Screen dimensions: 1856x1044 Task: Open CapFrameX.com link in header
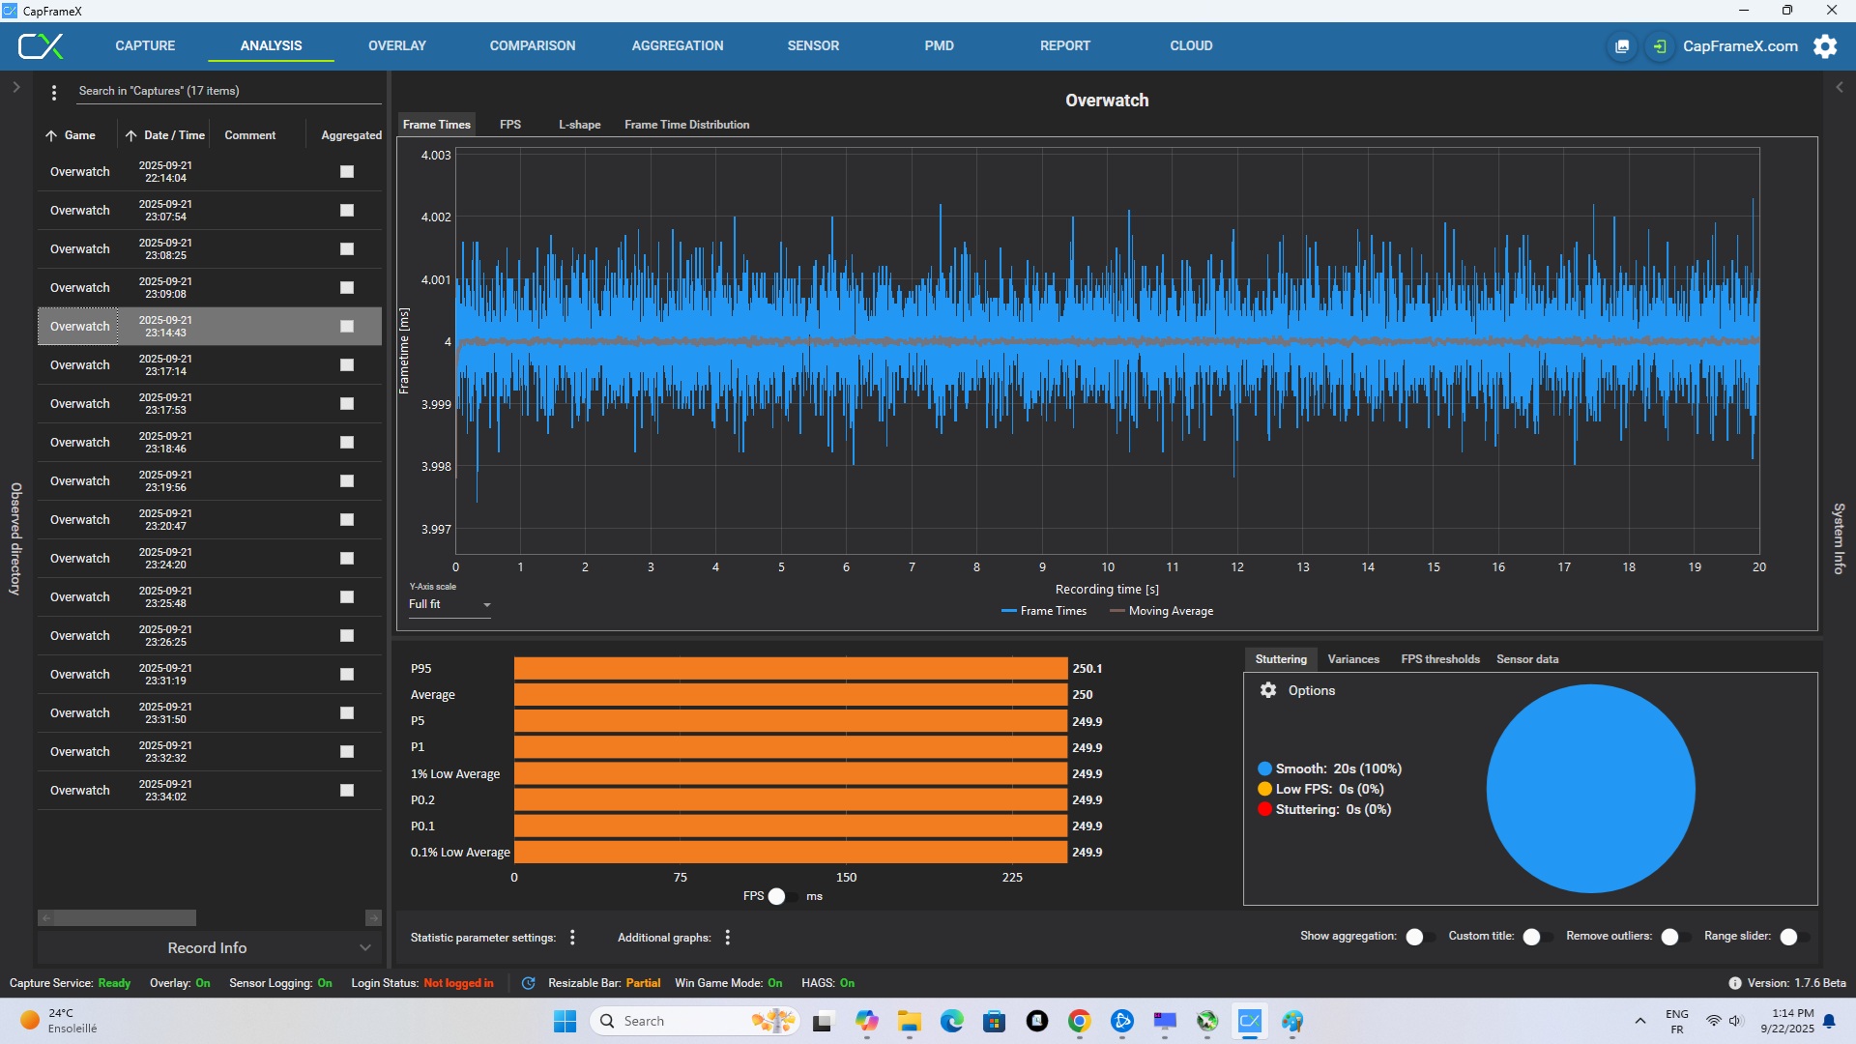pyautogui.click(x=1739, y=46)
